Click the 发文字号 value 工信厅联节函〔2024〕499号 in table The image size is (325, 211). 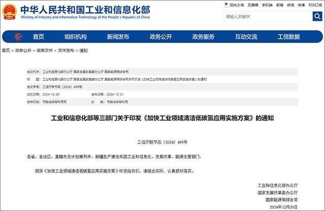coord(62,87)
